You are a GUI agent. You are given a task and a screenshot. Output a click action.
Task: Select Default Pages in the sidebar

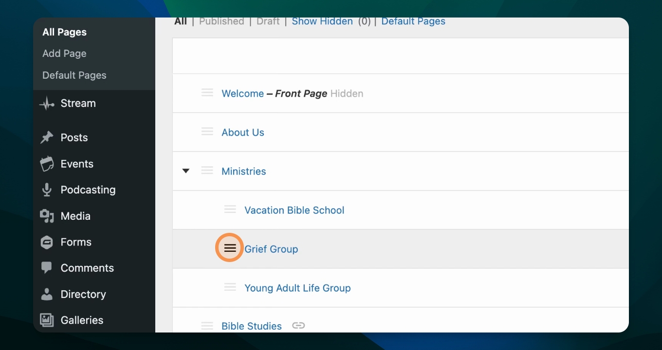74,75
